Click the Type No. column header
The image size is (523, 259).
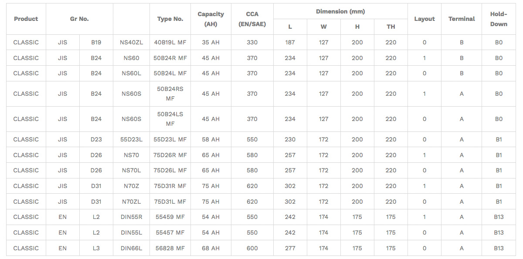(x=170, y=19)
